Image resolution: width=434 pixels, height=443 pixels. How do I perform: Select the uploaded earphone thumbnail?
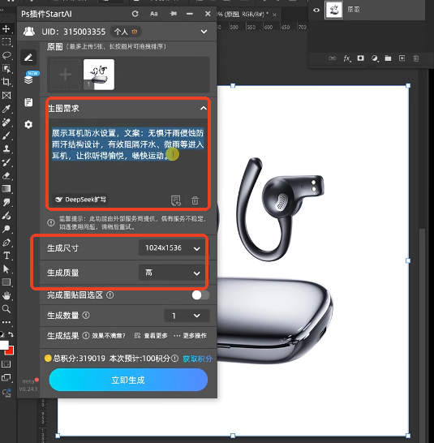pyautogui.click(x=99, y=75)
